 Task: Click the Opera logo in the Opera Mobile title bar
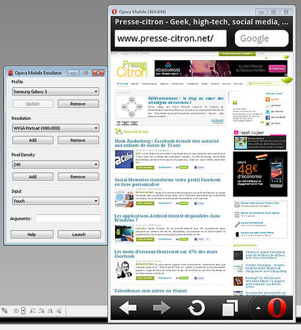[x=114, y=11]
